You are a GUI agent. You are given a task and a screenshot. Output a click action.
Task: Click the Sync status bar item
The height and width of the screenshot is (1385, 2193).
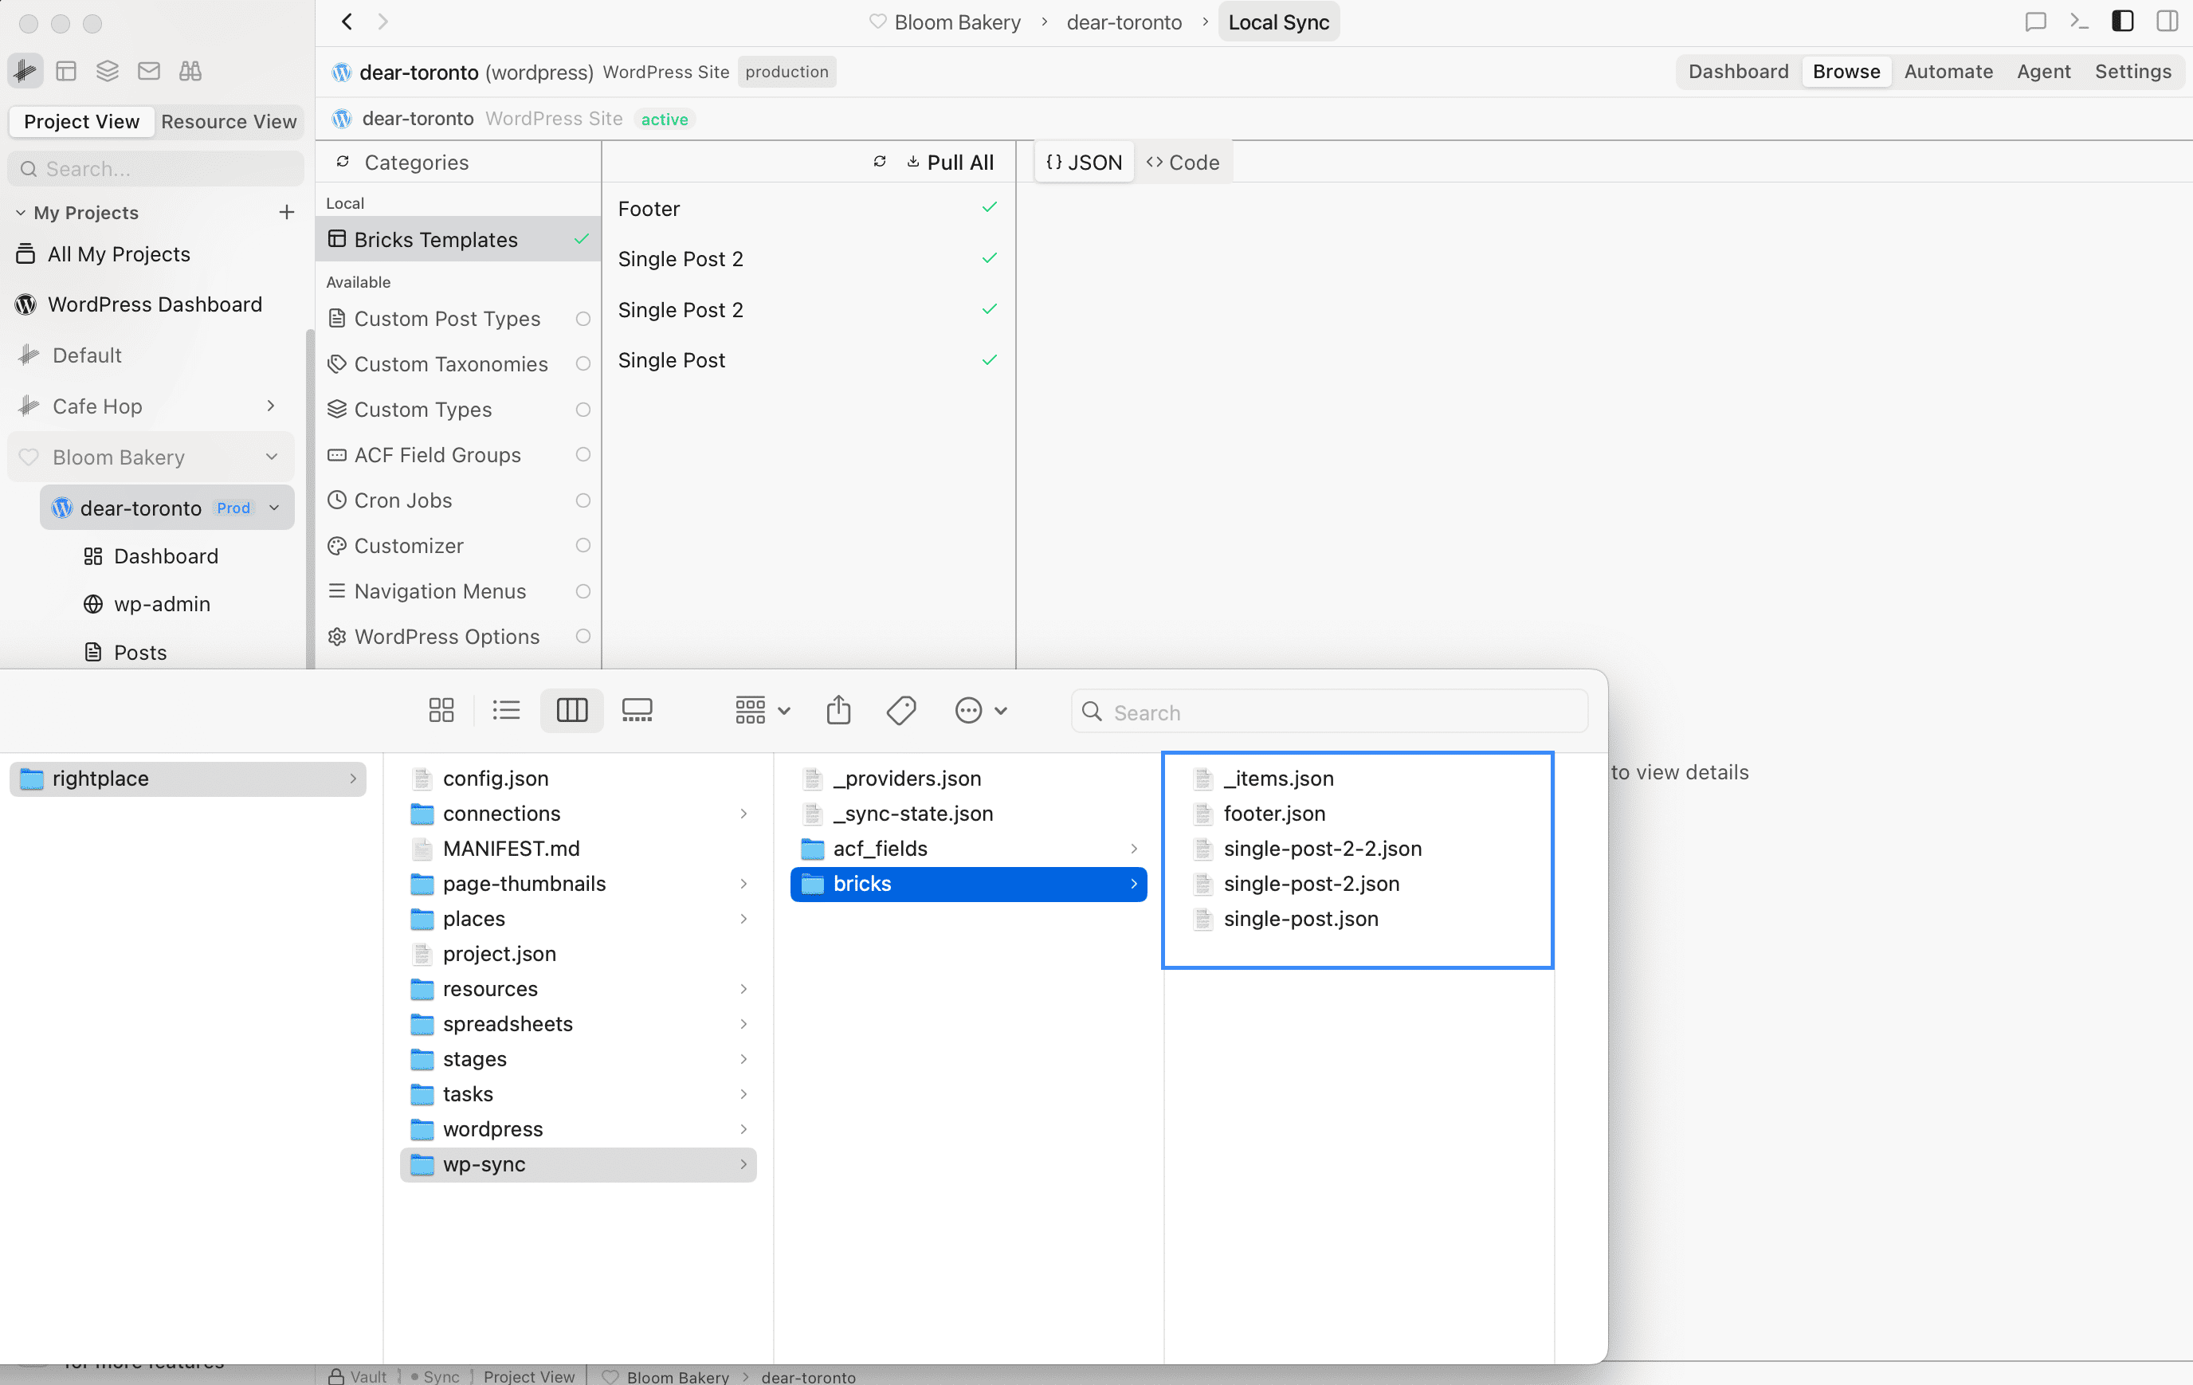point(436,1376)
